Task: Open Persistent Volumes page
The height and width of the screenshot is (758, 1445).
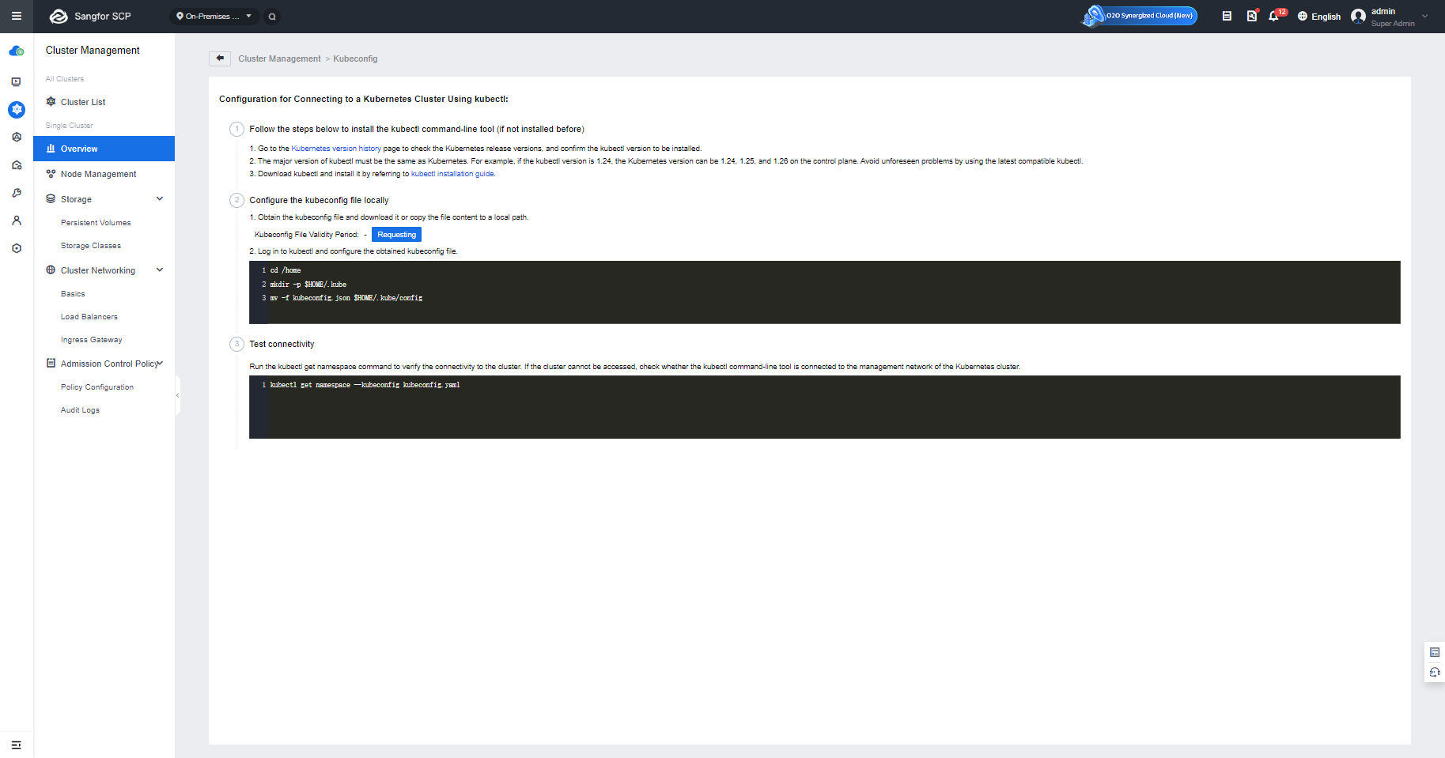Action: pyautogui.click(x=96, y=223)
